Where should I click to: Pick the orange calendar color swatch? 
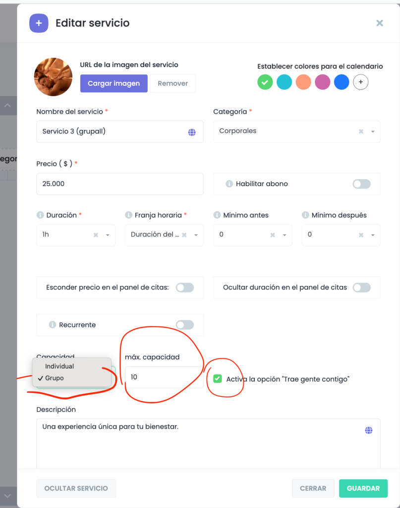pyautogui.click(x=303, y=82)
